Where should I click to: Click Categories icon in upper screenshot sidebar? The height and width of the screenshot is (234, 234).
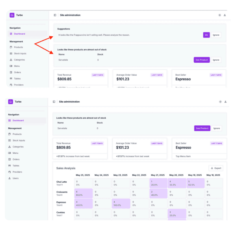click(x=11, y=60)
